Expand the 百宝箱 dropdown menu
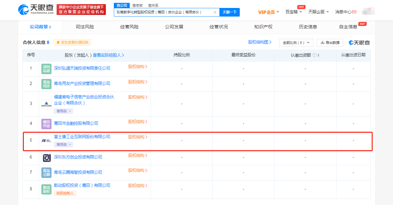The width and height of the screenshot is (393, 205). [x=294, y=12]
